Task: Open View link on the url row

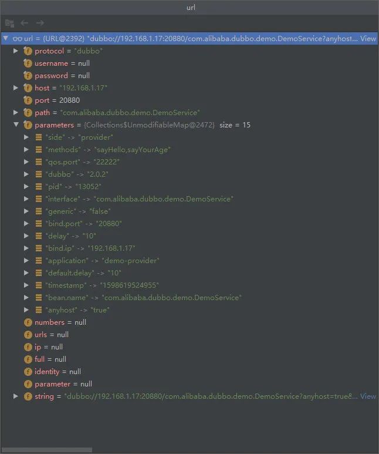Action: 368,38
